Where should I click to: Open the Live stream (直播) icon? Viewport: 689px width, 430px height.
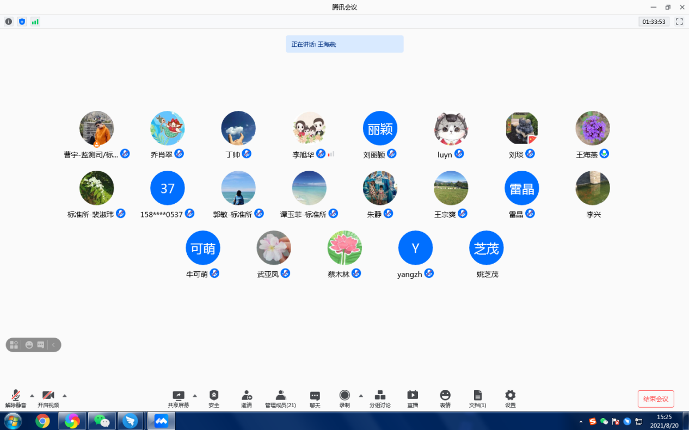413,396
